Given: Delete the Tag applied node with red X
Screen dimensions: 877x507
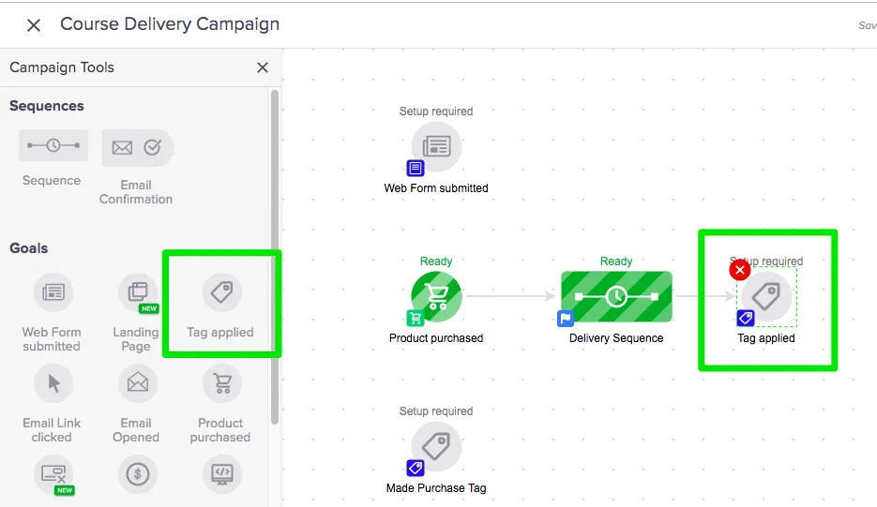Looking at the screenshot, I should click(740, 270).
